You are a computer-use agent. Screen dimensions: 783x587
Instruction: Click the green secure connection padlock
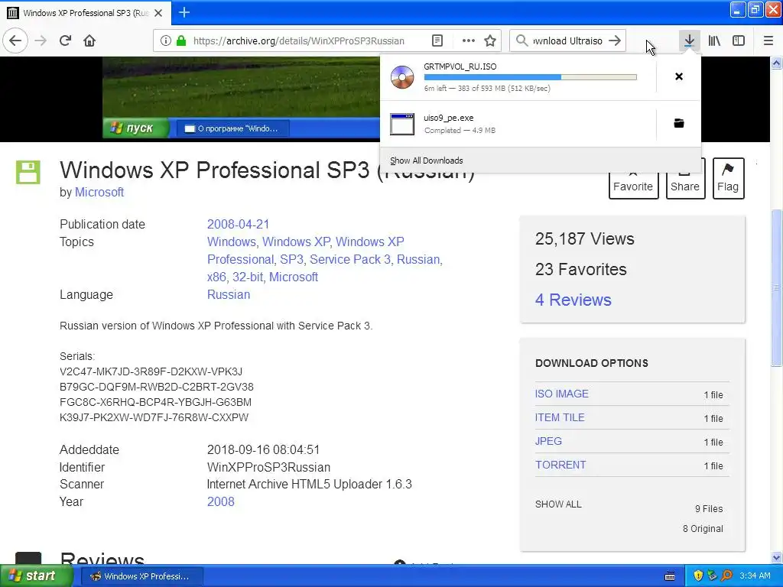tap(181, 41)
